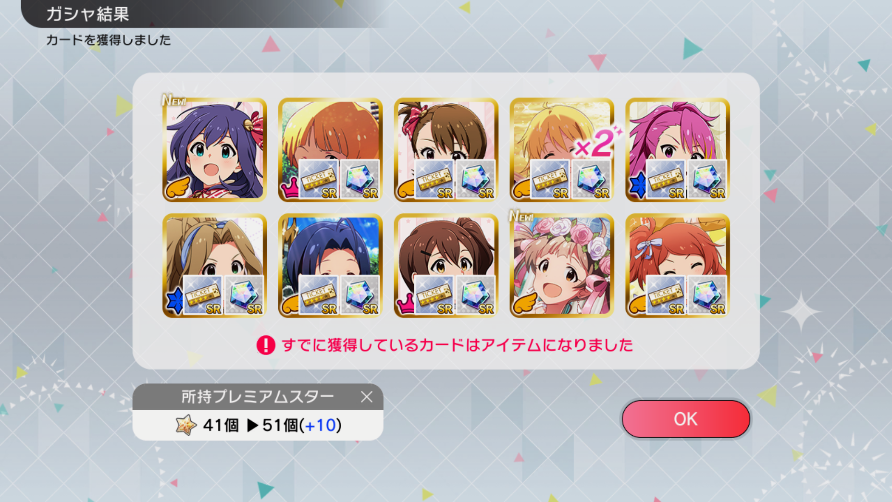Click the premium star icon
Image resolution: width=892 pixels, height=502 pixels.
(x=186, y=425)
